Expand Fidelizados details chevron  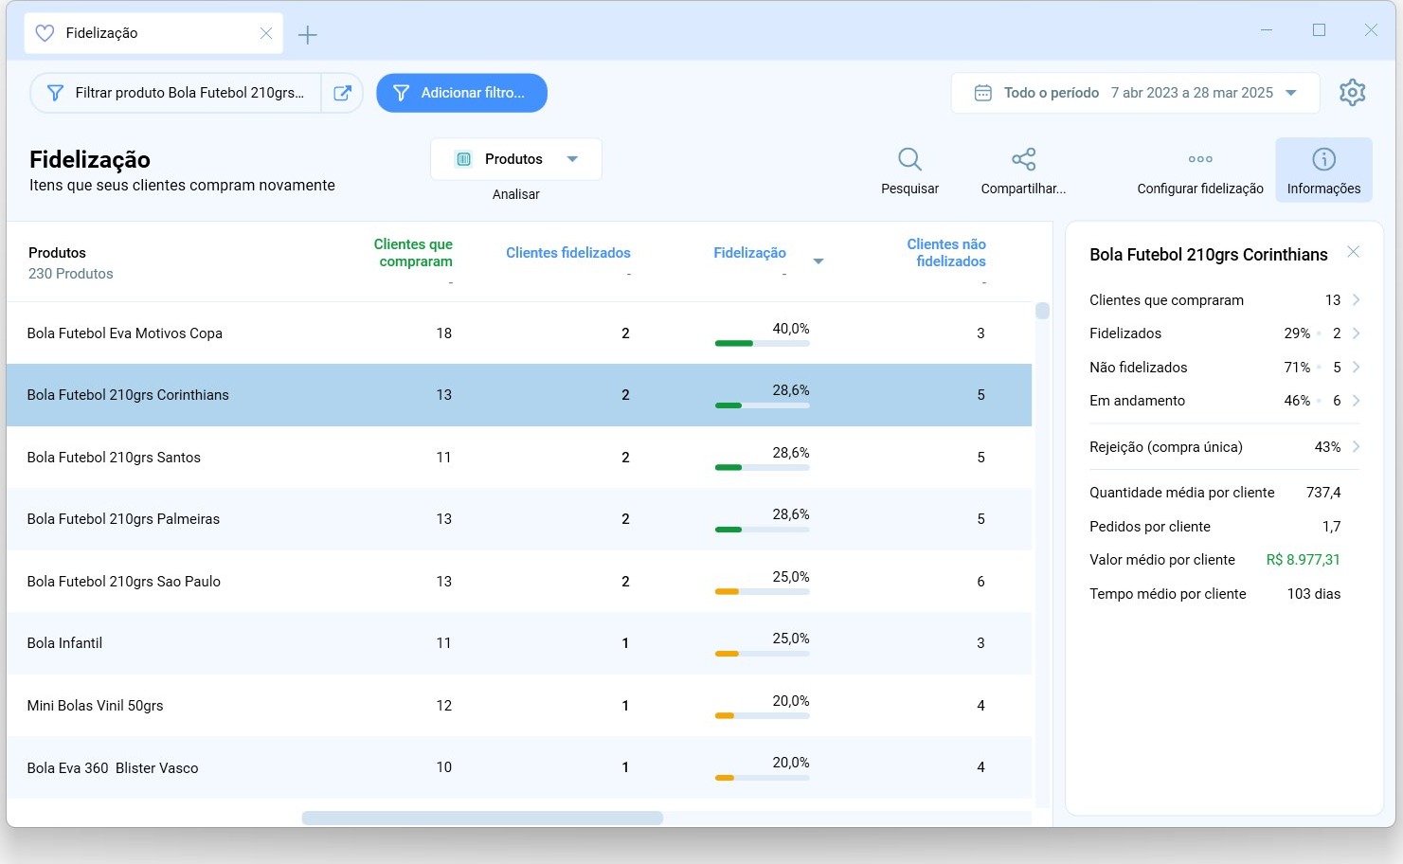click(1357, 333)
